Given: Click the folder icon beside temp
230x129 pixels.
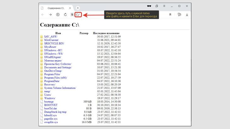Looking at the screenshot, I should 42,91.
